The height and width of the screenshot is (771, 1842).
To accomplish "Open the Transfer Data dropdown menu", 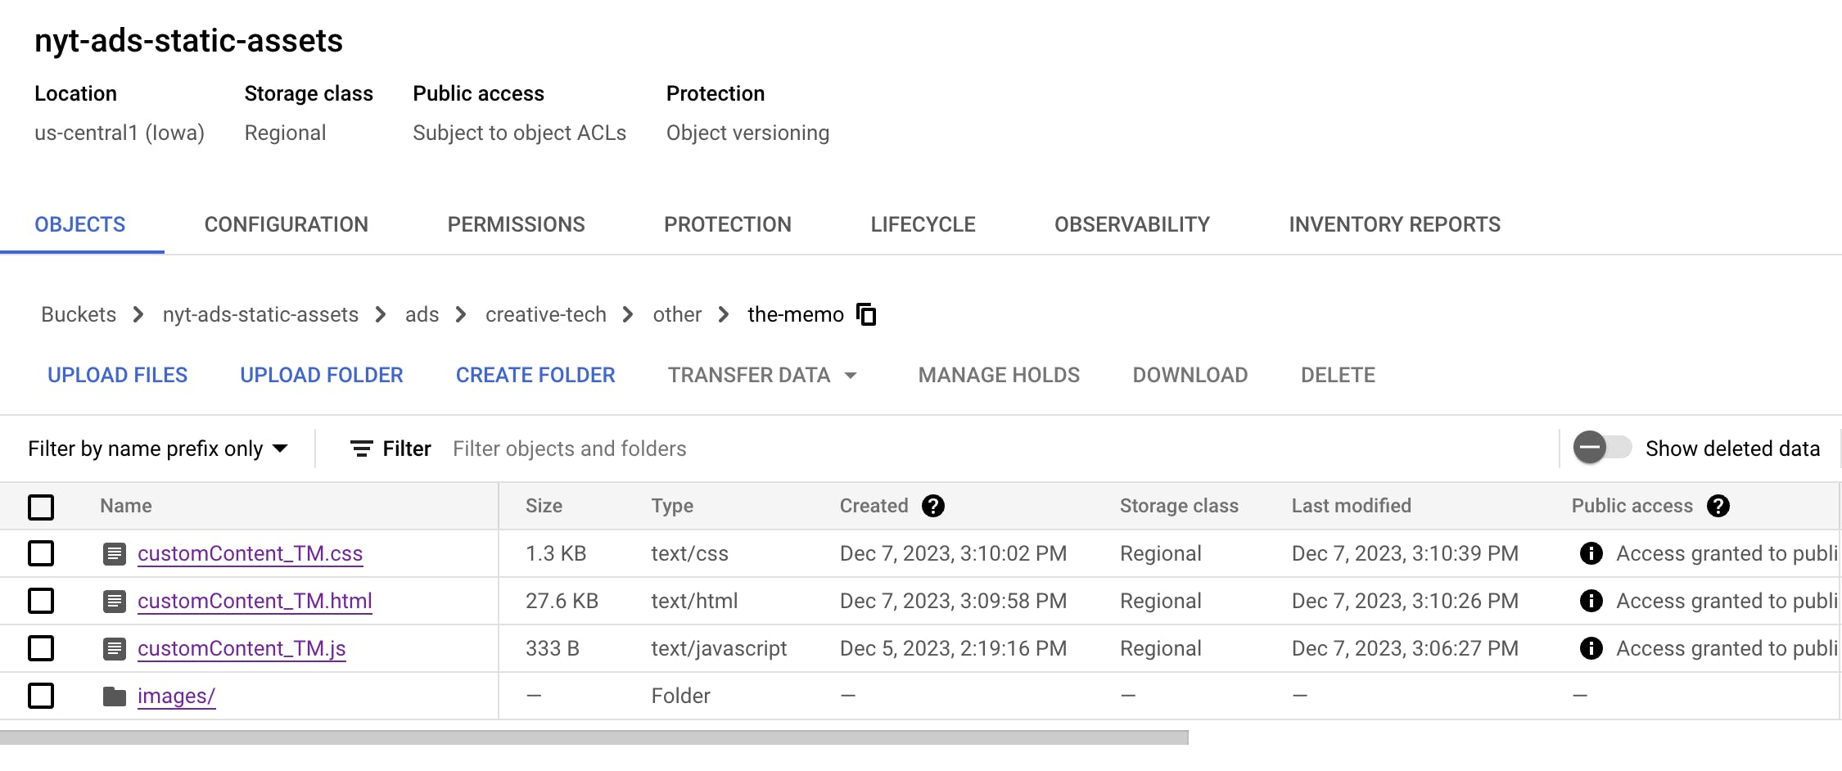I will point(762,375).
